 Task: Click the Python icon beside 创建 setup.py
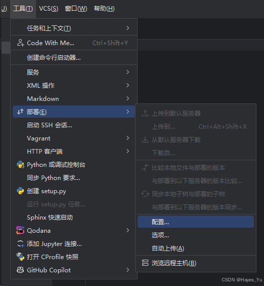(x=20, y=191)
